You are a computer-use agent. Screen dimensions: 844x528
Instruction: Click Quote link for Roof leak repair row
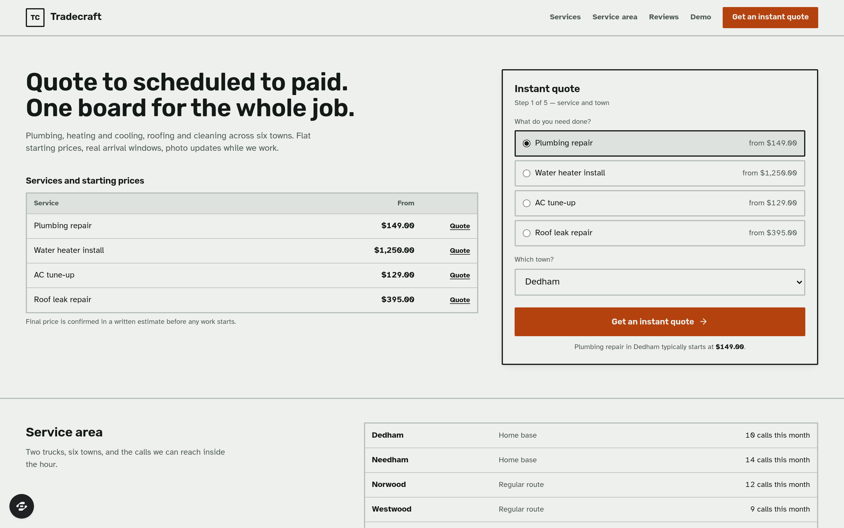460,300
